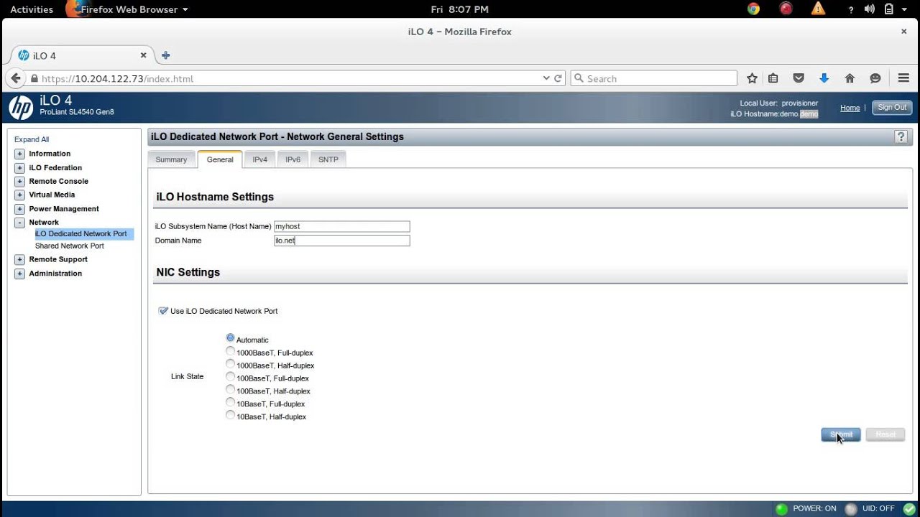The width and height of the screenshot is (920, 517).
Task: Select iLO Dedicated Network Port item
Action: pos(81,233)
